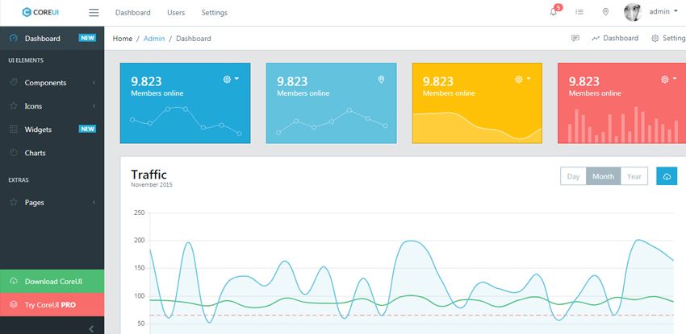Click the puzzle icon beside Components
686x334 pixels.
(x=14, y=82)
